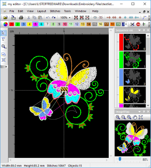Screen dimensions: 151x168
Task: Expand Sequence view panel dropdown arrow
Action: point(139,30)
